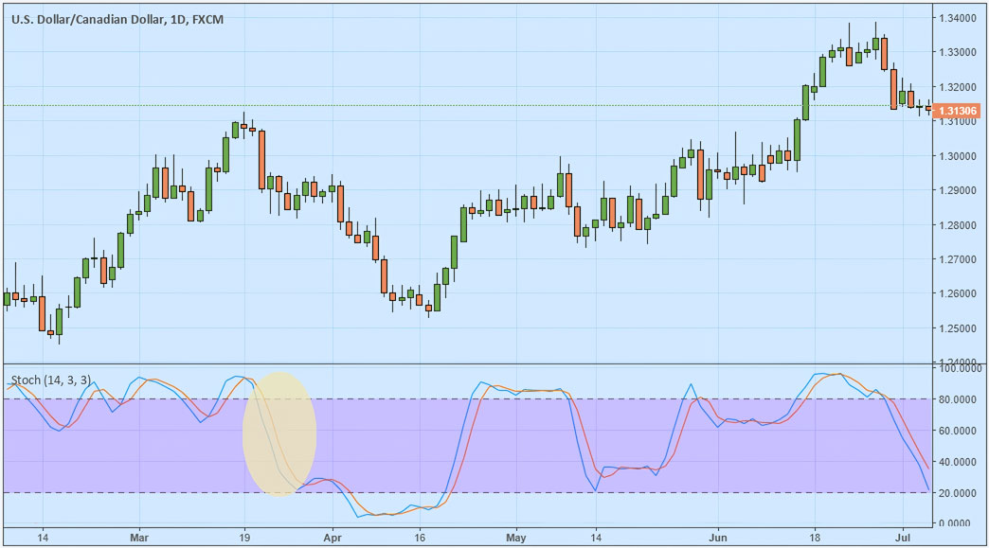Click the Jul date label on time axis
The height and width of the screenshot is (548, 989).
coord(903,538)
